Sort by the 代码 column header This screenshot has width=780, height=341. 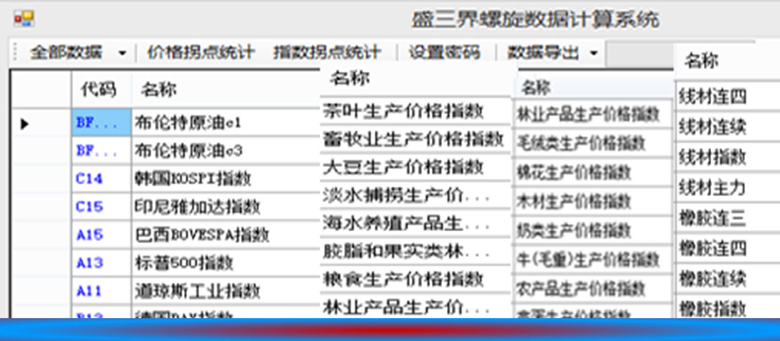tap(101, 89)
